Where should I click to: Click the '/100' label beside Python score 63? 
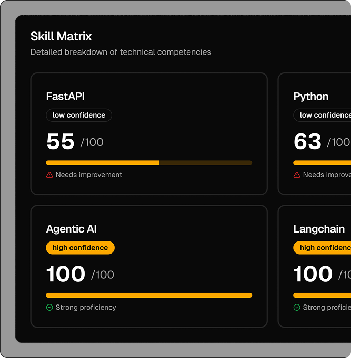click(x=339, y=142)
